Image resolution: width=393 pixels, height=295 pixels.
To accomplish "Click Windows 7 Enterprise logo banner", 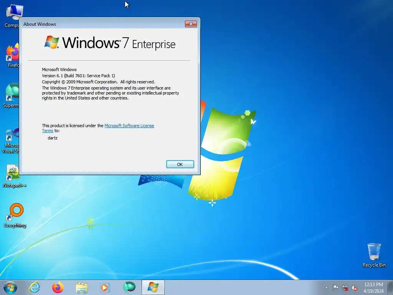I will [x=110, y=43].
